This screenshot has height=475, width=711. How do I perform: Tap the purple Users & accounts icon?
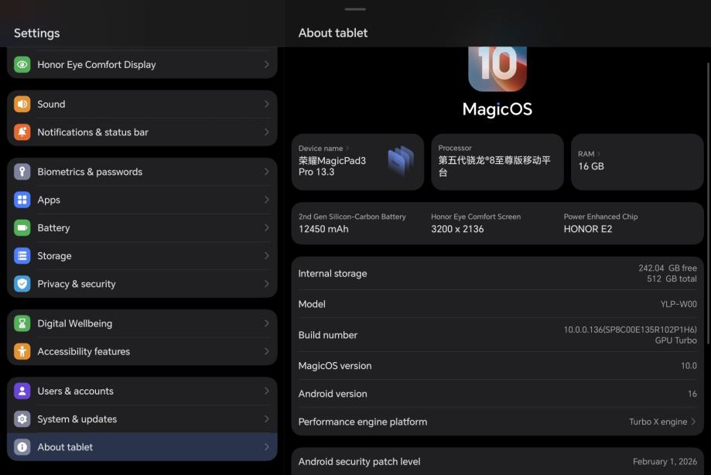point(22,391)
